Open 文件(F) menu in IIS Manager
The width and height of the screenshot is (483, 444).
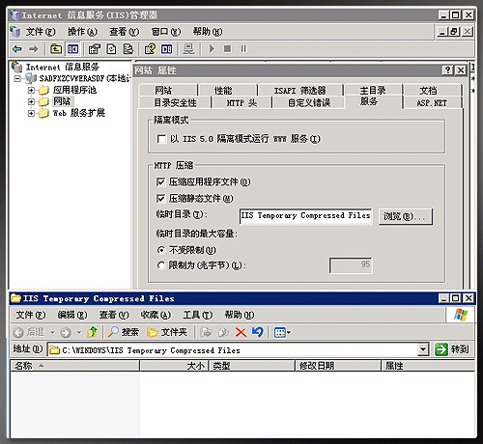tap(41, 32)
